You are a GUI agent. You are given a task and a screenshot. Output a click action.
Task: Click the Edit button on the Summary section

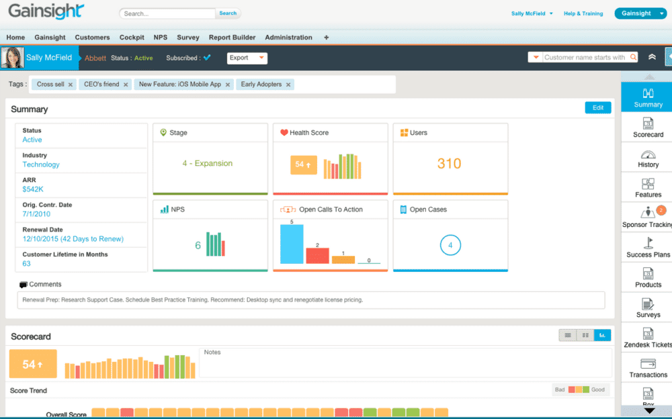pos(597,107)
